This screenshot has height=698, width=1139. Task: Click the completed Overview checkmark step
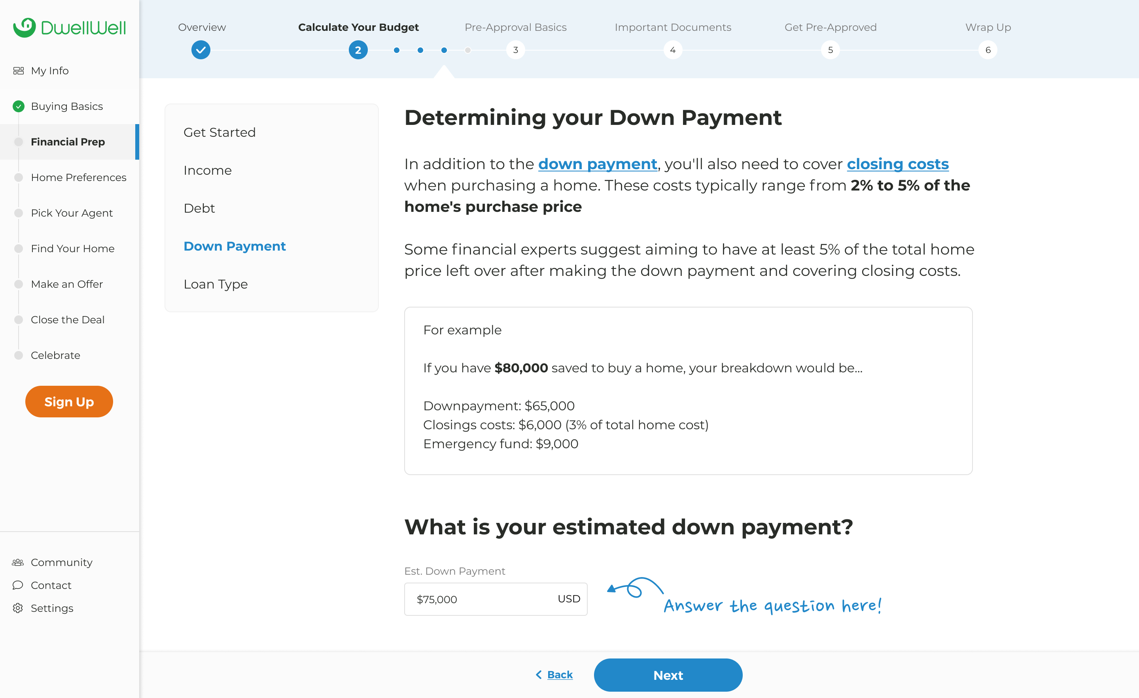tap(201, 50)
